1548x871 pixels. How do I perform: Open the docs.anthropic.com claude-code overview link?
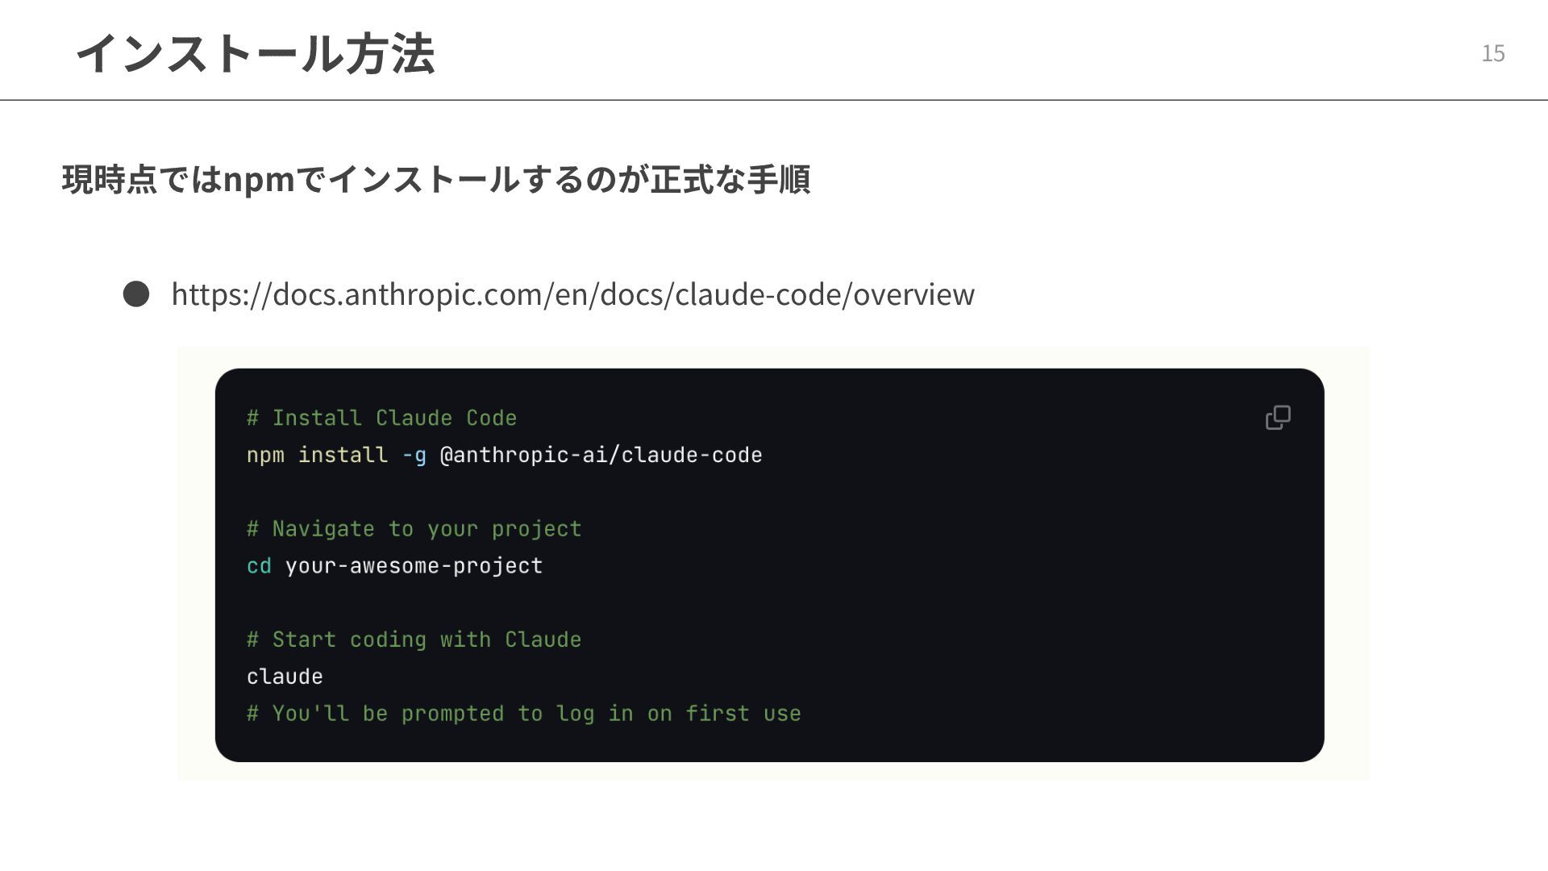pos(572,294)
